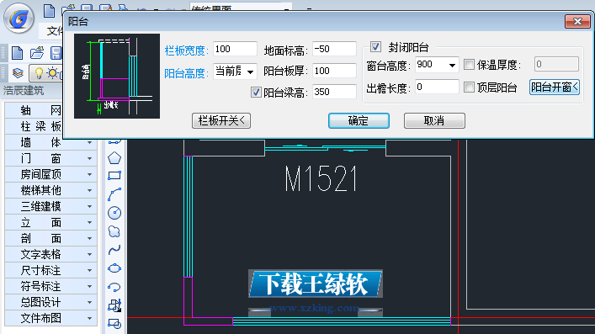Click the 栏板开关< button
Image resolution: width=595 pixels, height=334 pixels.
click(x=221, y=120)
